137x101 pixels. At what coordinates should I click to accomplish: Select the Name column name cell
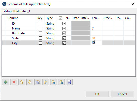tap(21, 28)
